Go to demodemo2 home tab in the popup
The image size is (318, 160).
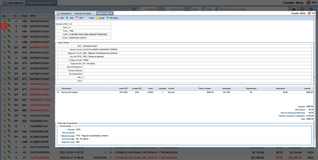coord(64,14)
